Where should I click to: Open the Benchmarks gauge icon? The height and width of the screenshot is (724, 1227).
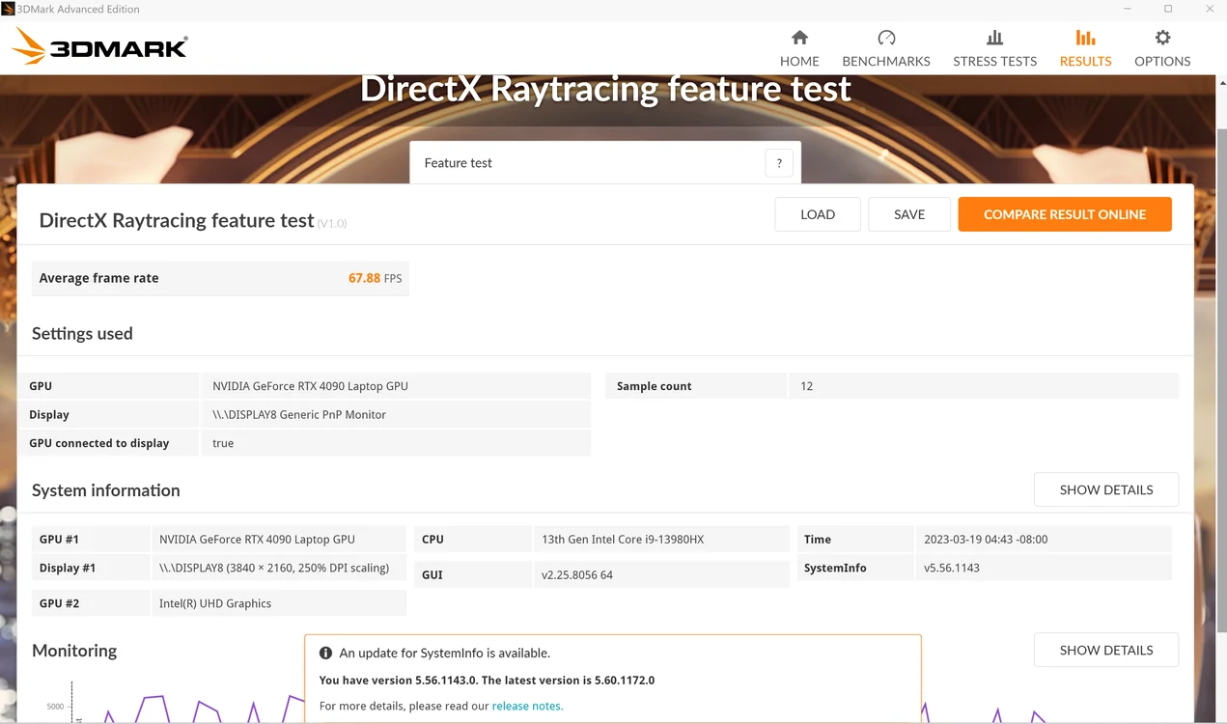click(x=886, y=38)
